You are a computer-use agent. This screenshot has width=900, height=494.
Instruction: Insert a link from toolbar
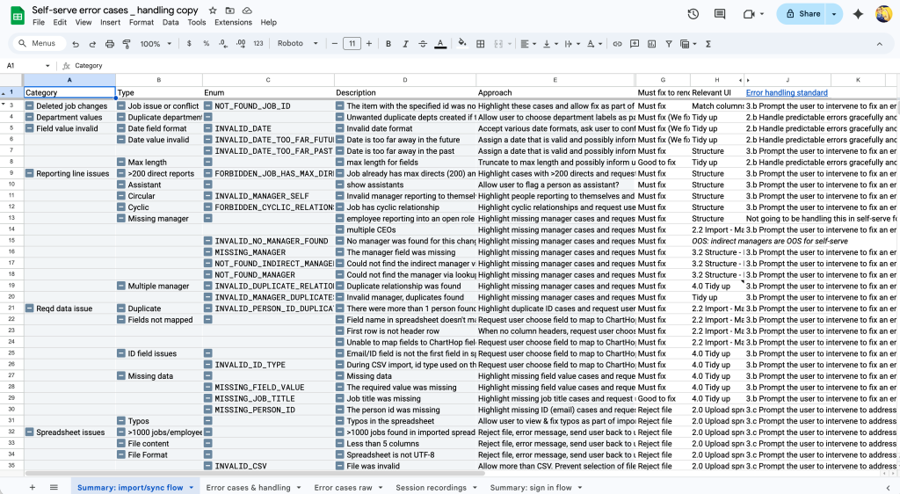(617, 44)
